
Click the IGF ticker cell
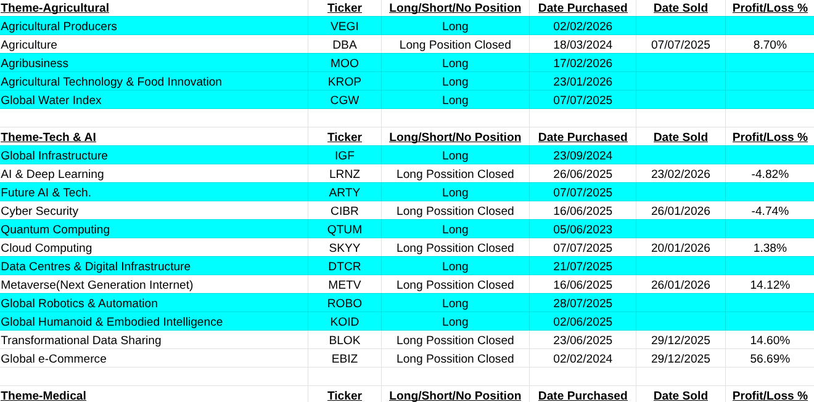pyautogui.click(x=344, y=156)
